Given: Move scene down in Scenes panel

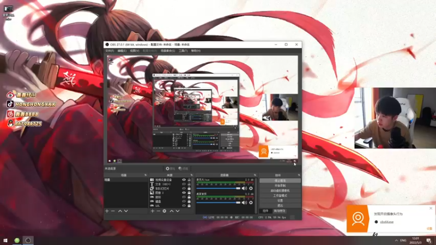Looking at the screenshot, I should click(x=126, y=211).
